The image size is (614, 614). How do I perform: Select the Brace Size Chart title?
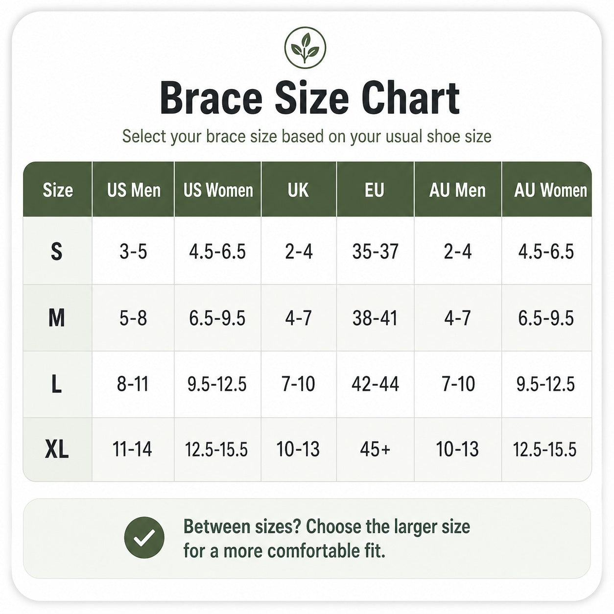pyautogui.click(x=309, y=98)
